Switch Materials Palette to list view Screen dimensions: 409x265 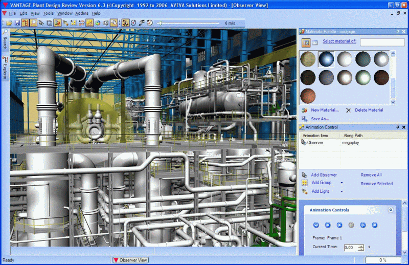point(315,42)
